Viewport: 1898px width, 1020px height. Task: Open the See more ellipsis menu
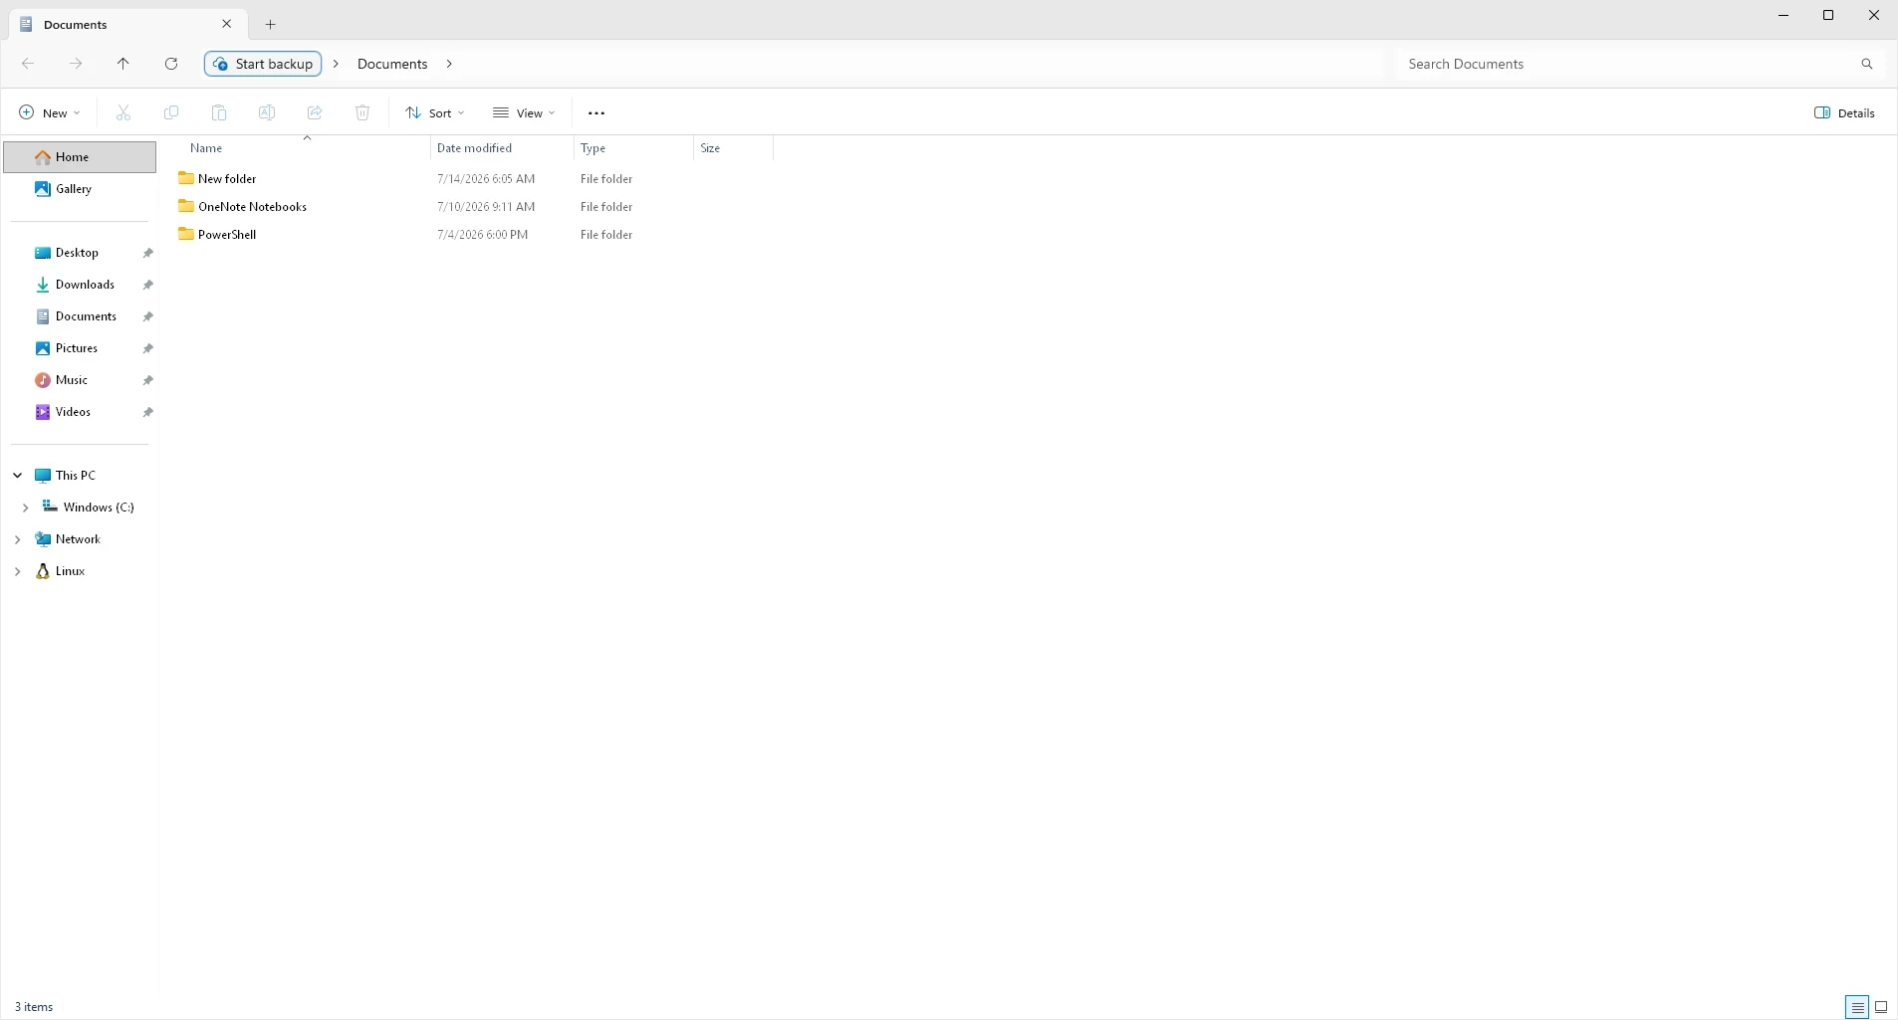[596, 113]
